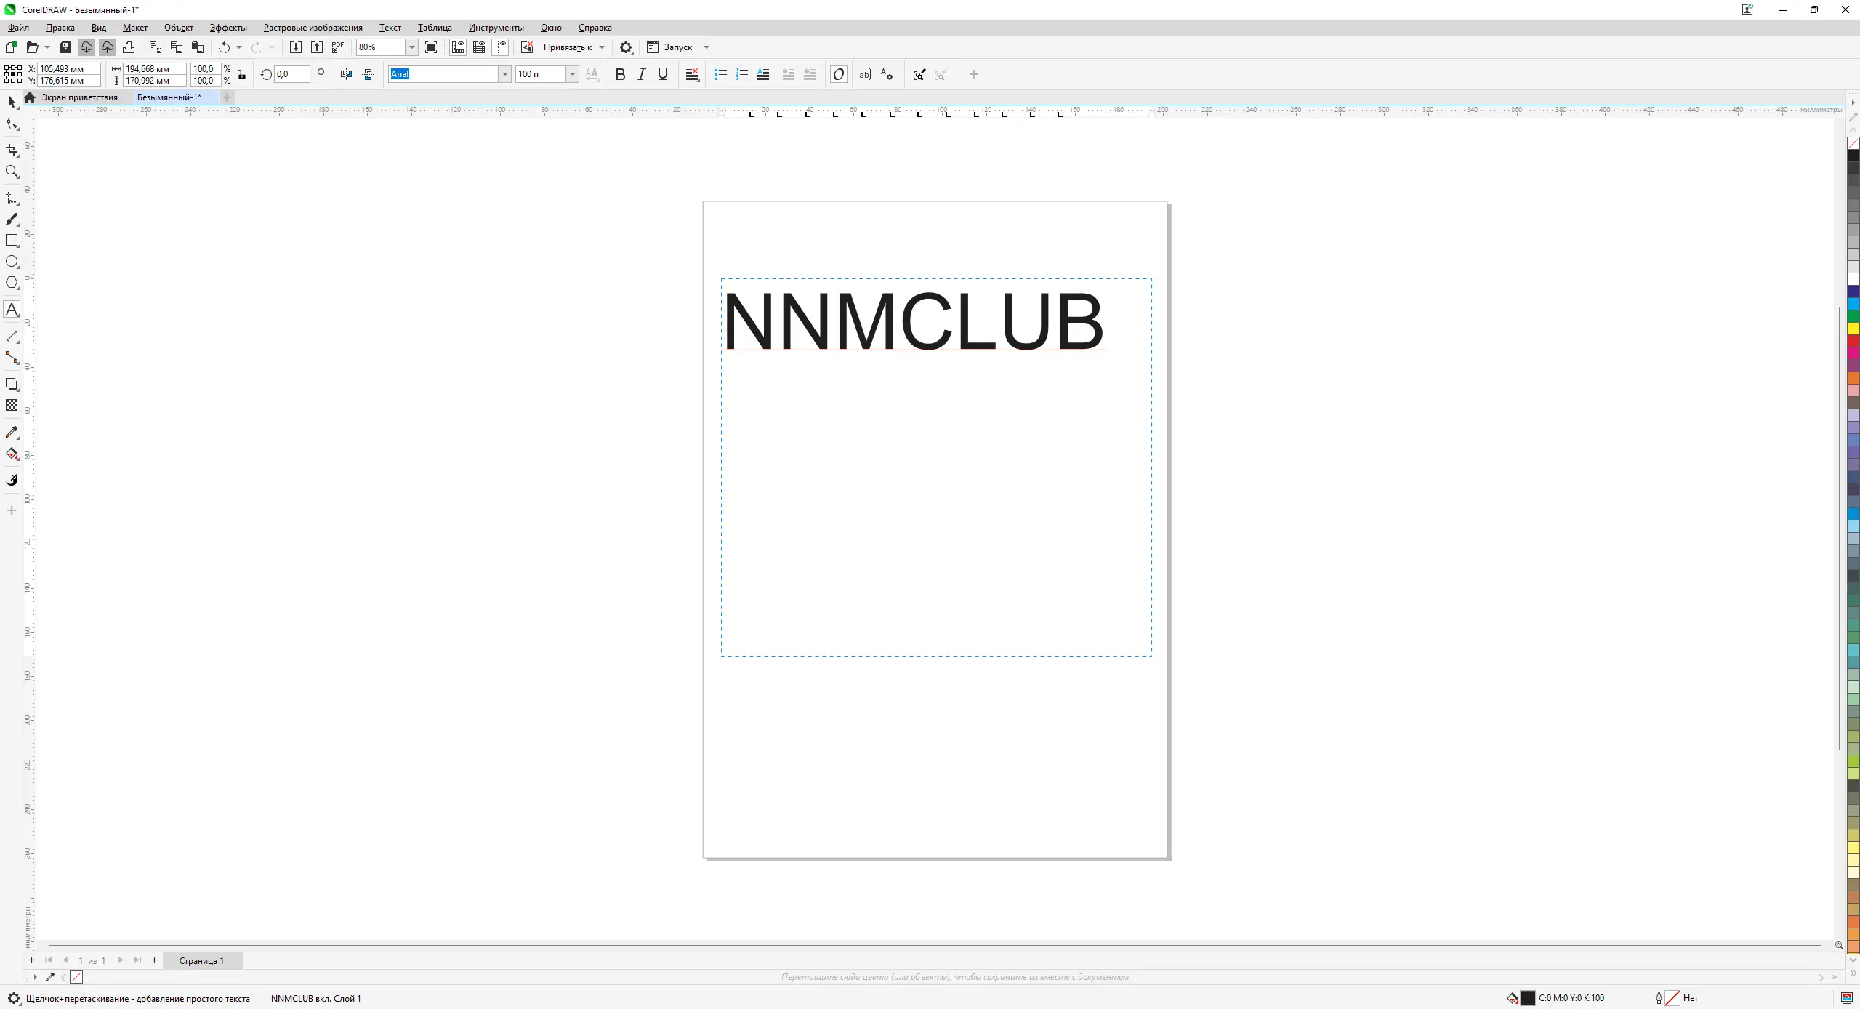This screenshot has height=1009, width=1860.
Task: Switch to Экран приветствия tab
Action: coord(79,97)
